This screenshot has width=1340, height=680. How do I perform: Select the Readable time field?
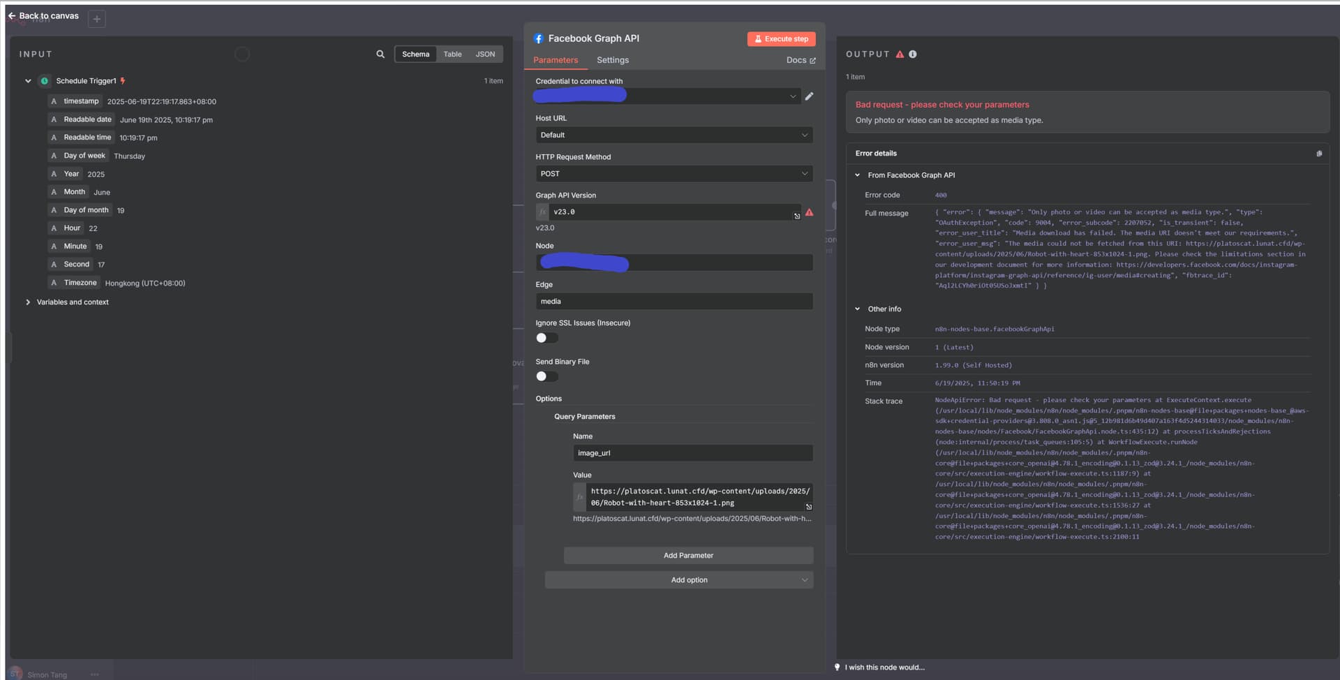pyautogui.click(x=81, y=138)
